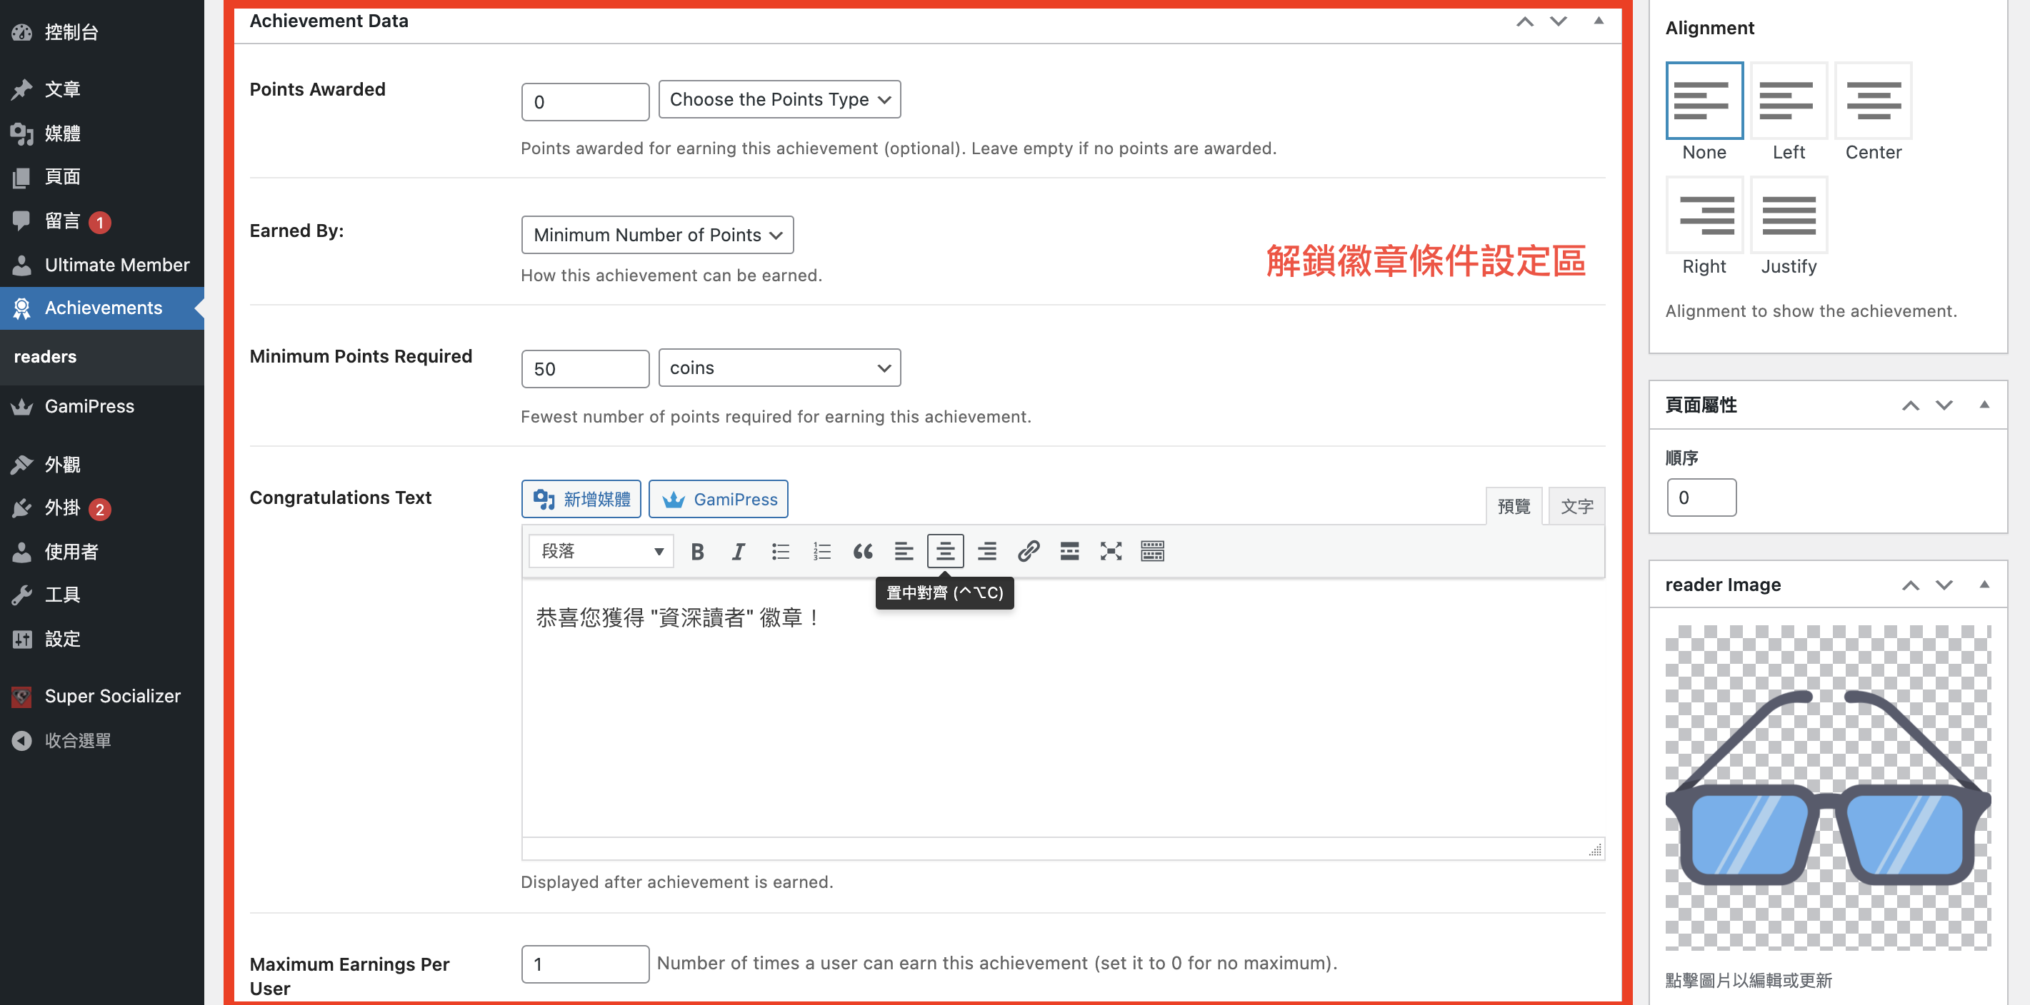The height and width of the screenshot is (1005, 2030).
Task: Switch to 文字 text editor tab
Action: (1577, 507)
